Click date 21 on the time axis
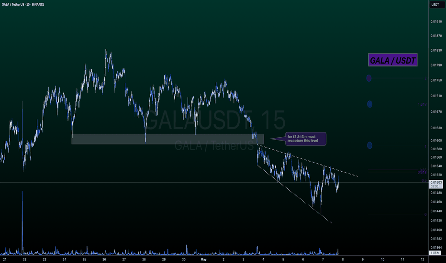Viewport: 446px width, 263px height. 5,259
